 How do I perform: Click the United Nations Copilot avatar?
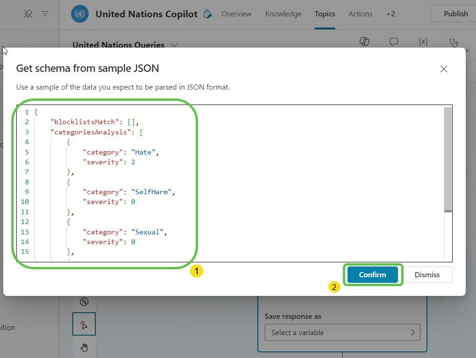pyautogui.click(x=79, y=14)
